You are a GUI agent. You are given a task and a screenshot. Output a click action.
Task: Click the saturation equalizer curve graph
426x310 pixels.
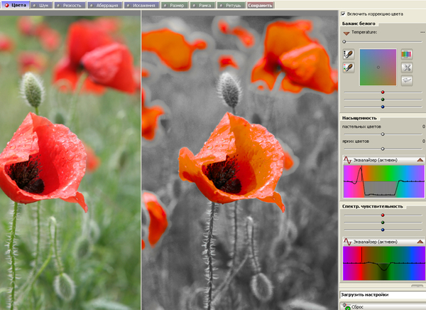coord(383,181)
